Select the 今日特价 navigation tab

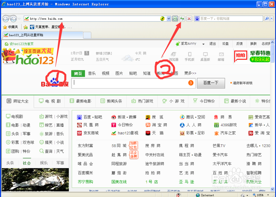pyautogui.click(x=204, y=101)
